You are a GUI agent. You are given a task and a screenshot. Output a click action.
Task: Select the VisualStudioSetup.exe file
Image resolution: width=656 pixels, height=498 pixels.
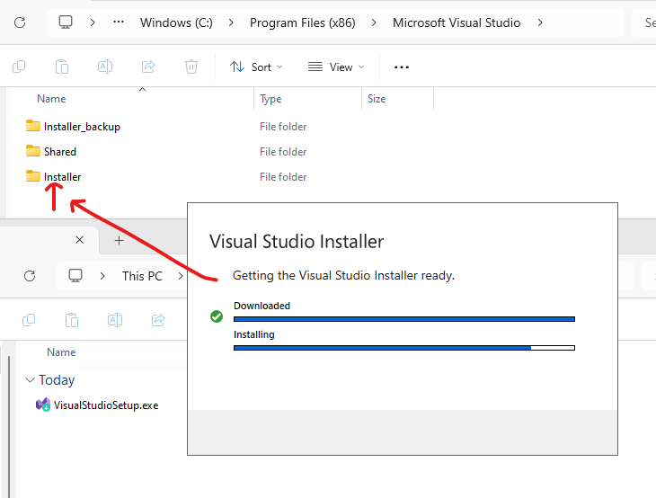[106, 405]
